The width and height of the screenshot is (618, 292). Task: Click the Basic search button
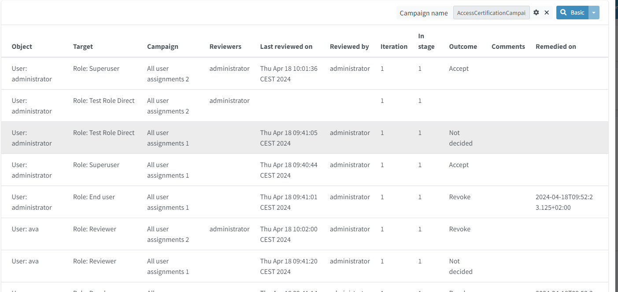(x=573, y=13)
